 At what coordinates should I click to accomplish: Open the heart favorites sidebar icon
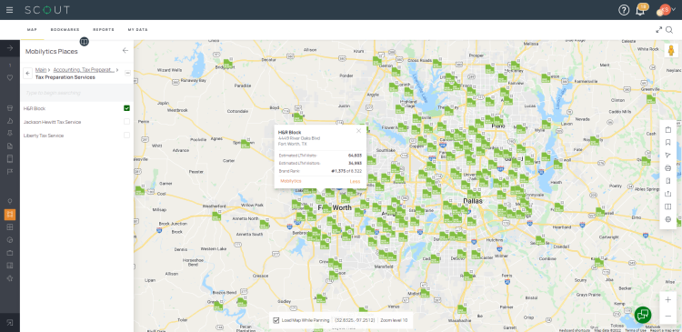[10, 78]
